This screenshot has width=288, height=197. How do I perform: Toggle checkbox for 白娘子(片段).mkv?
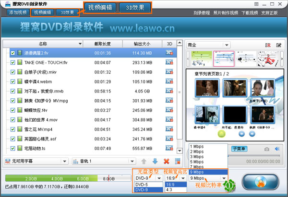[12, 72]
